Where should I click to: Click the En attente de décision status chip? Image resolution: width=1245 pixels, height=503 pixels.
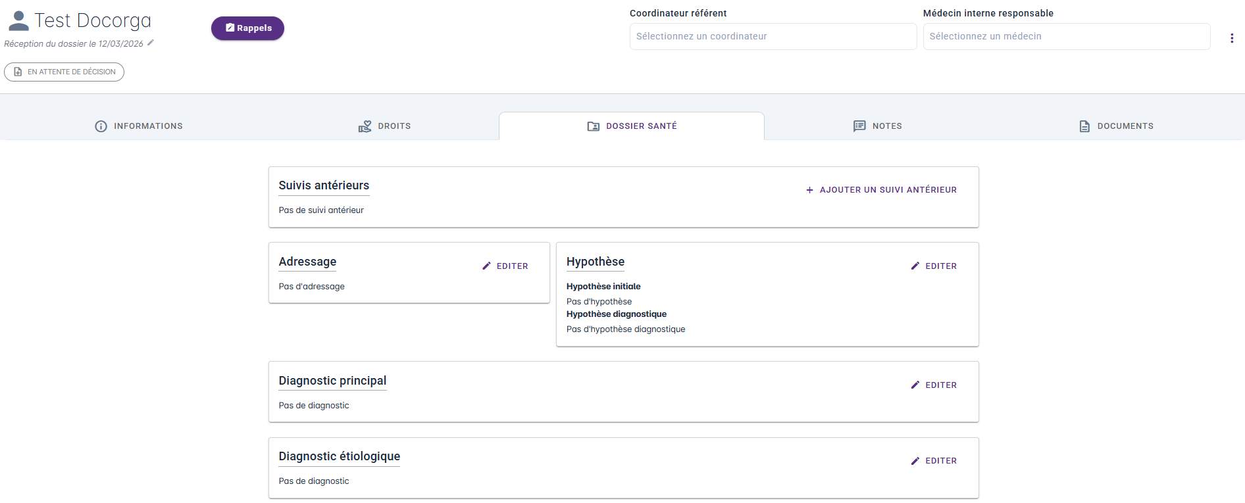64,72
